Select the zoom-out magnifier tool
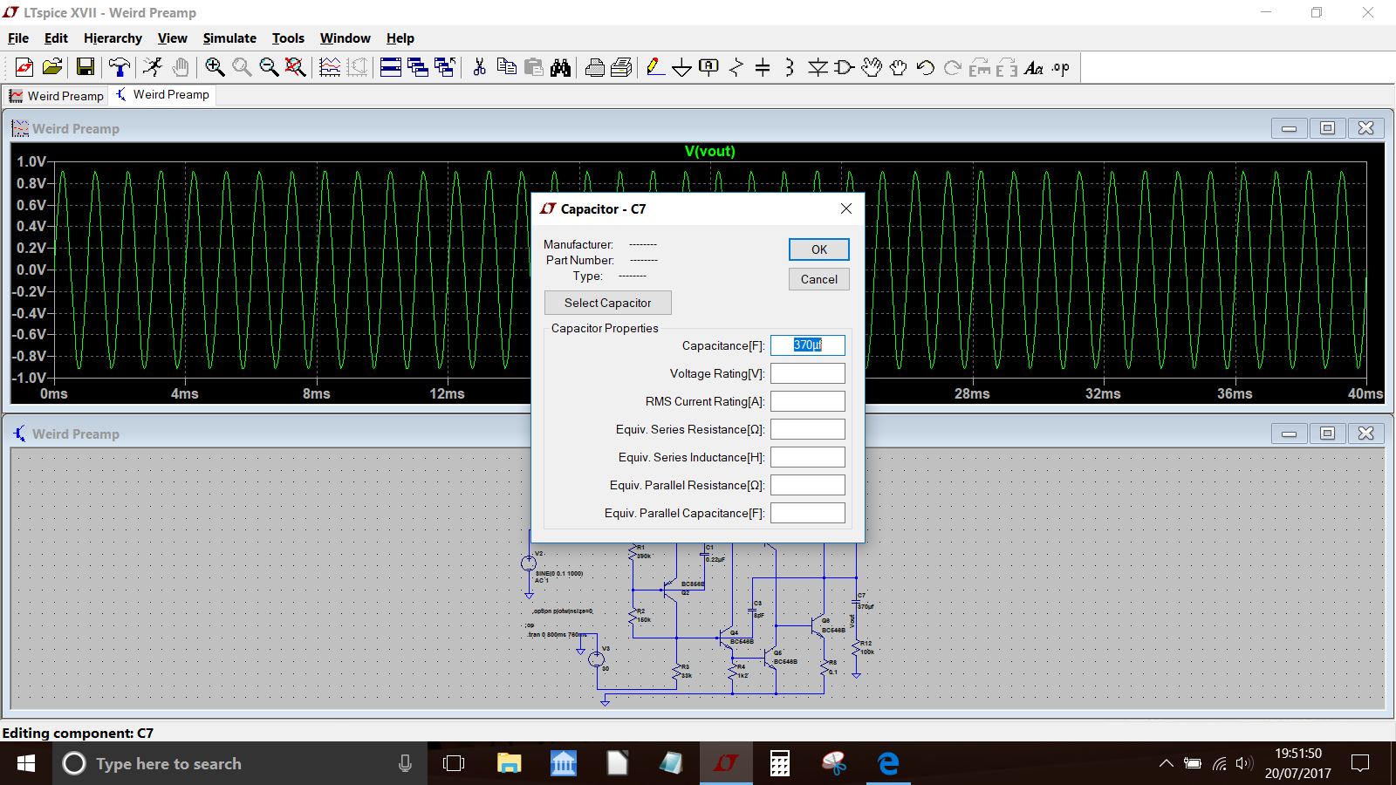1396x785 pixels. click(x=269, y=67)
